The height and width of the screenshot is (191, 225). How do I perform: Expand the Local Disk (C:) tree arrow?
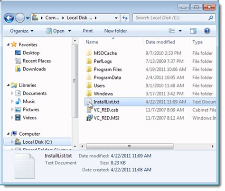(12, 142)
